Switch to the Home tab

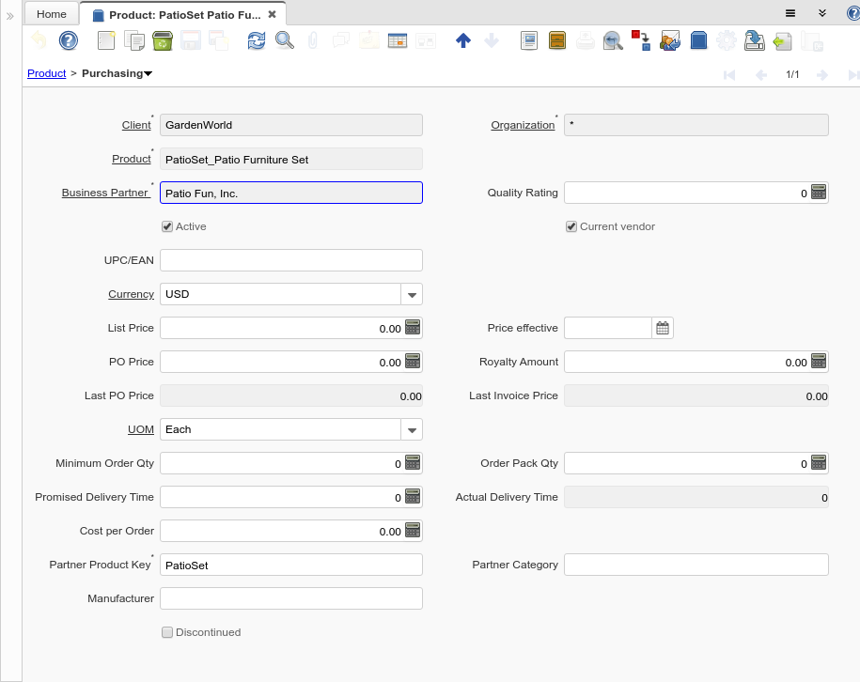[52, 14]
